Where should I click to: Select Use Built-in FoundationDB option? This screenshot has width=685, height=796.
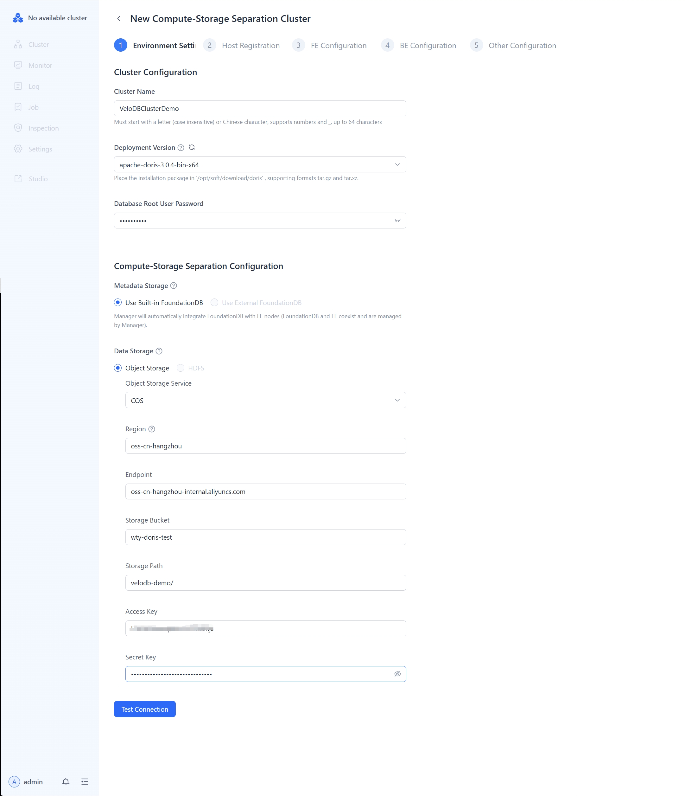point(118,303)
